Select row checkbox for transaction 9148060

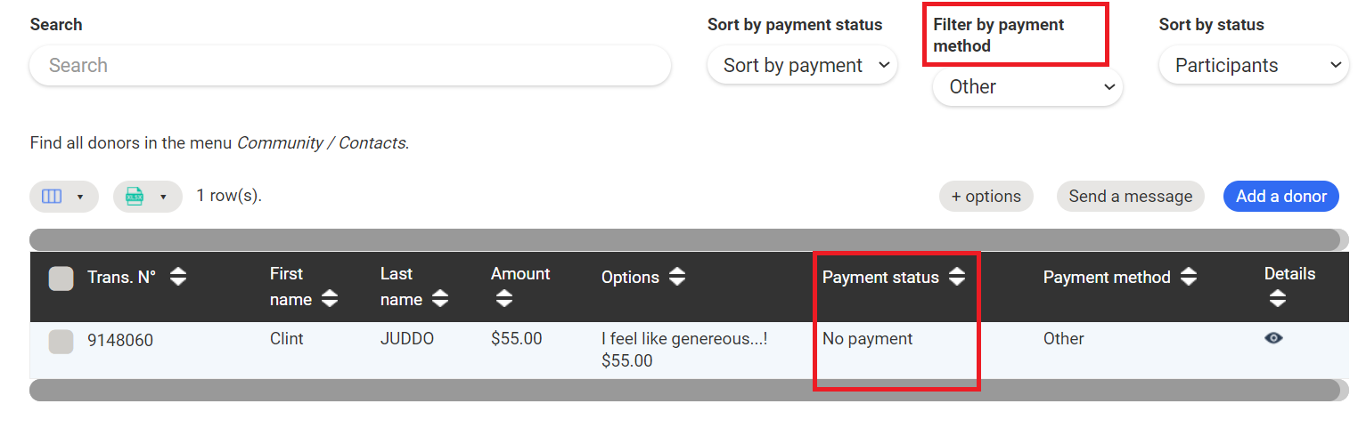click(61, 342)
